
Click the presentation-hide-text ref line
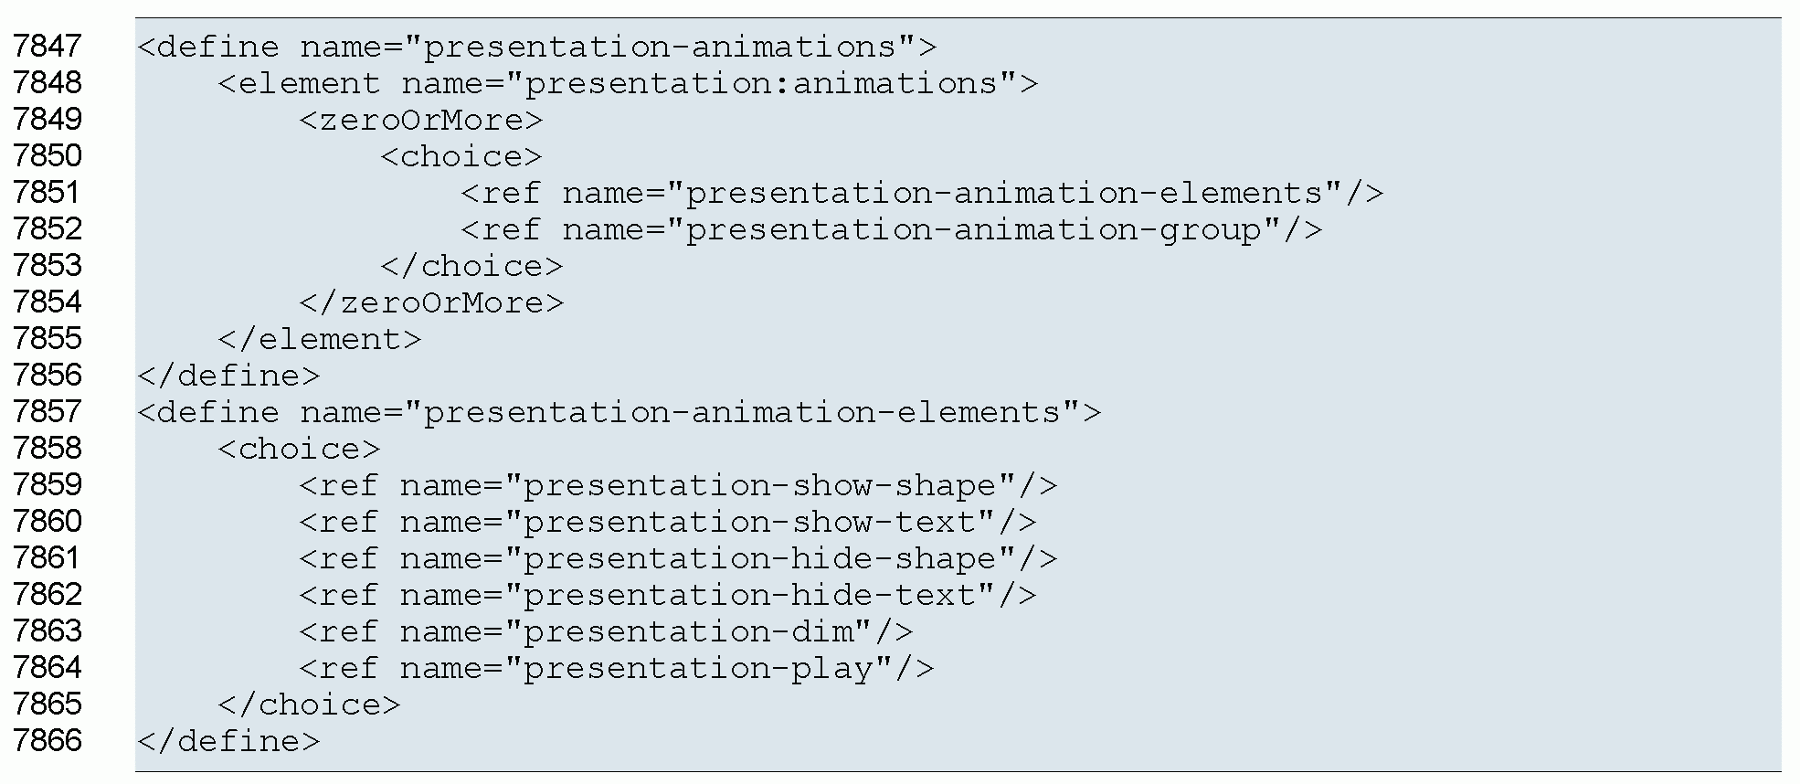(x=668, y=595)
